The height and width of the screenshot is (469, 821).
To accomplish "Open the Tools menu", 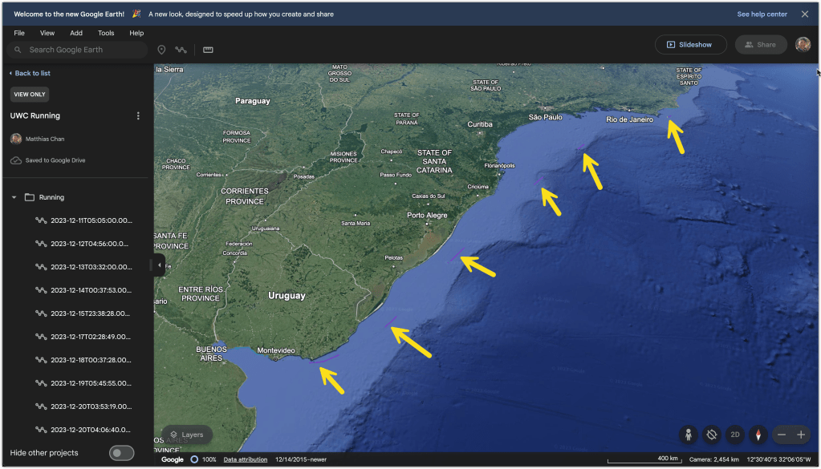I will (x=106, y=33).
